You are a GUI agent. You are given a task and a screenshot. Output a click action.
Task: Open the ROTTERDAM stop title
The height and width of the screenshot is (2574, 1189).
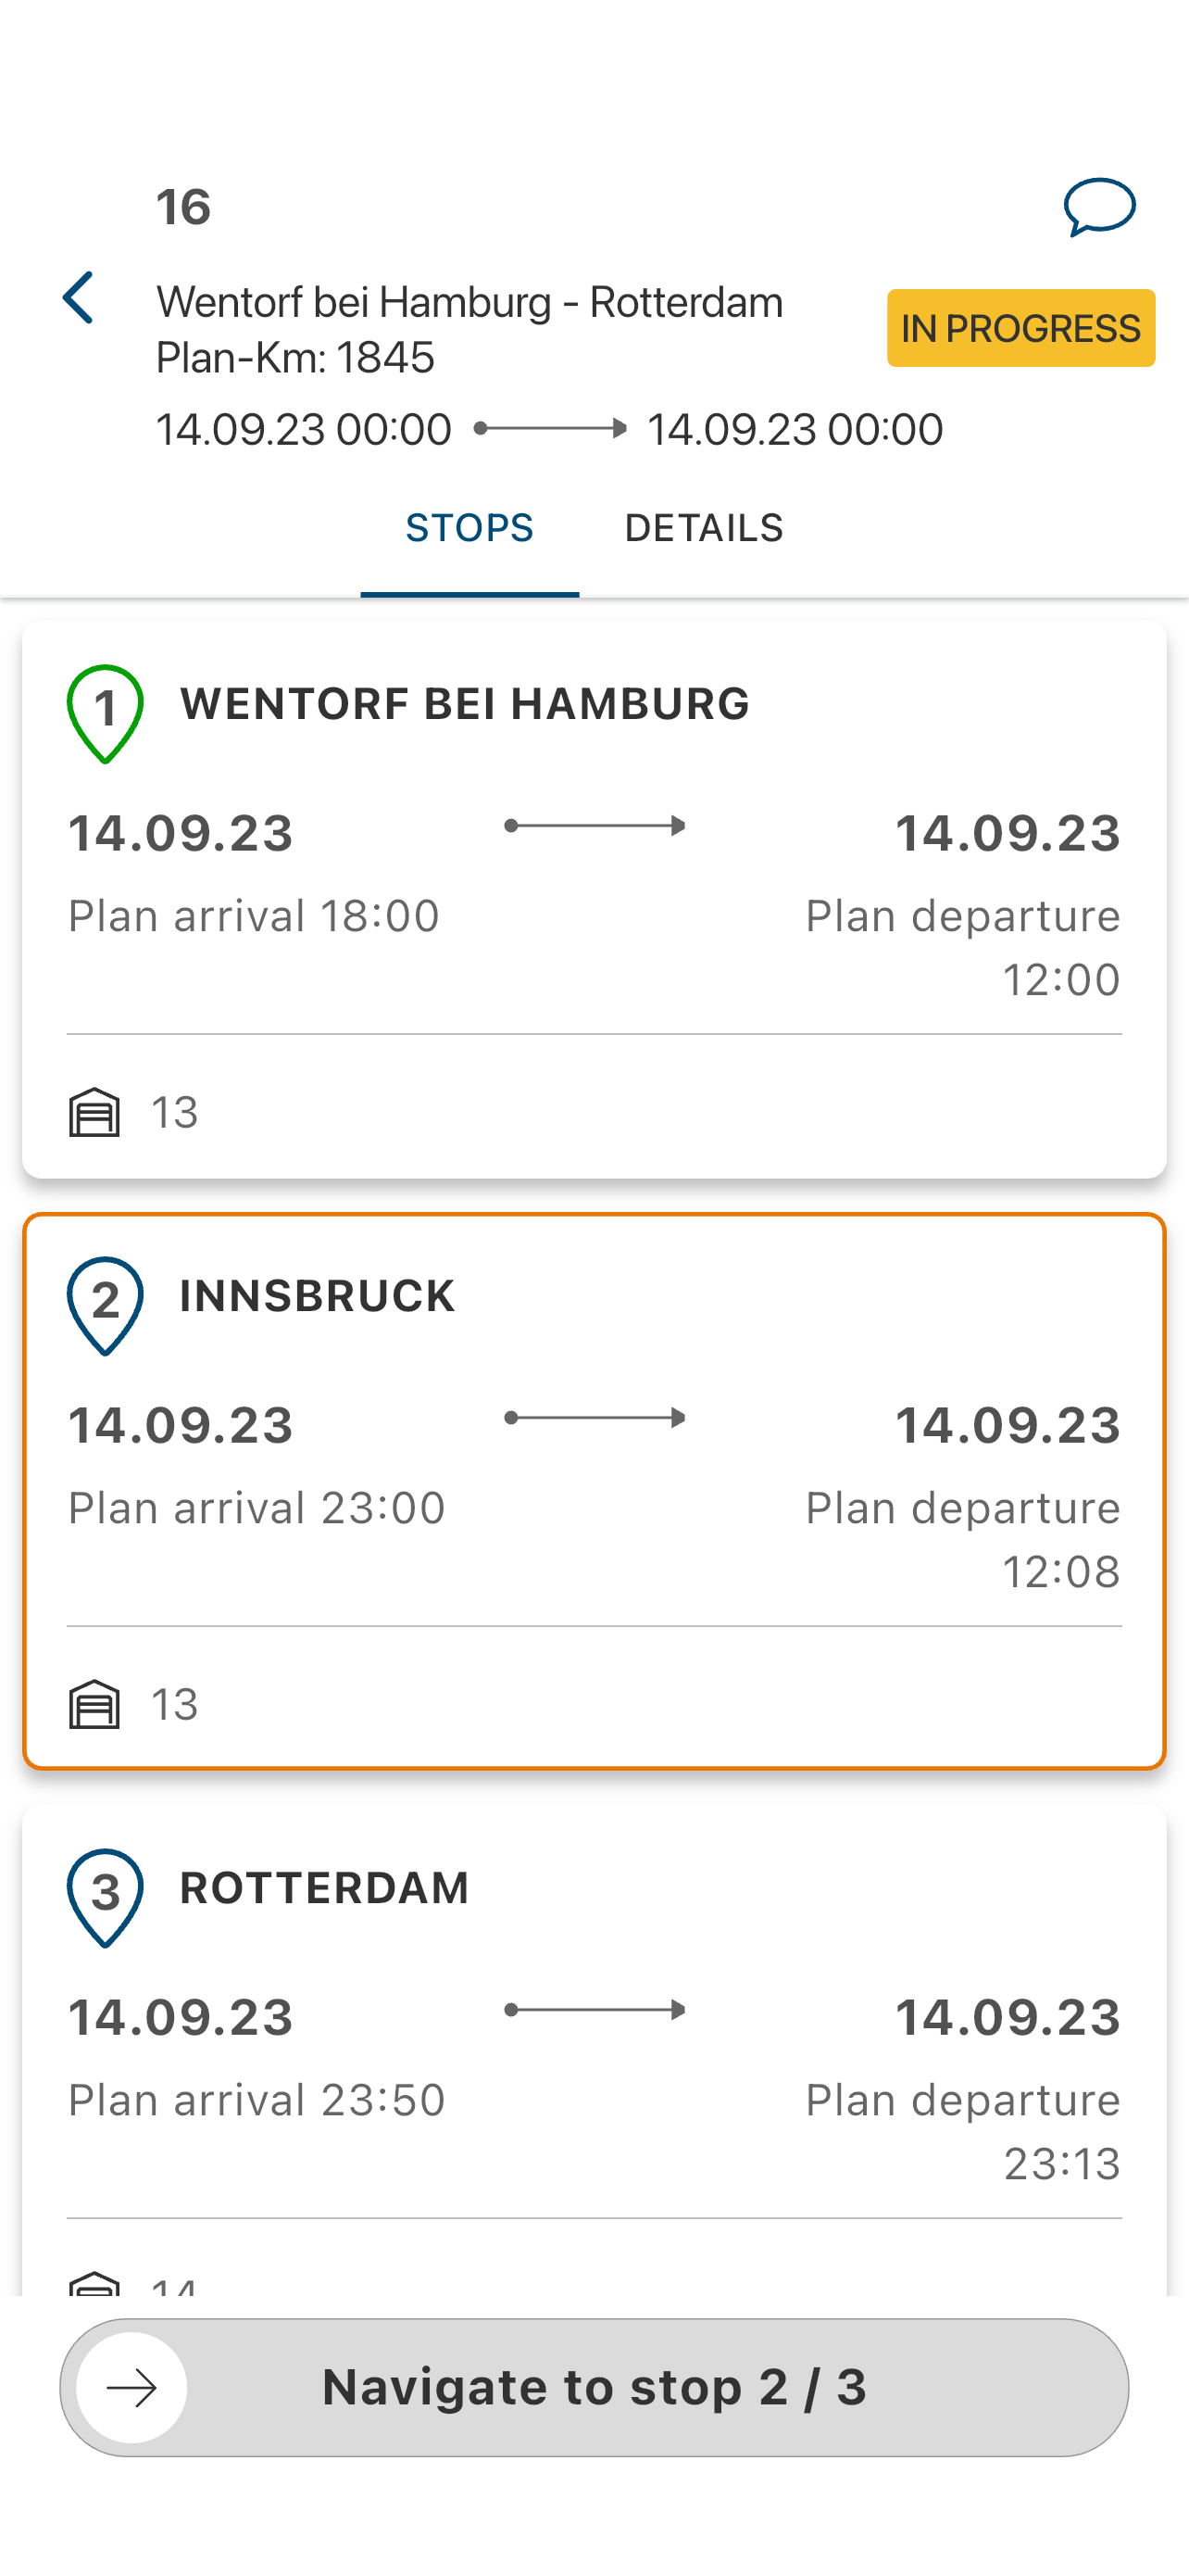[323, 1888]
